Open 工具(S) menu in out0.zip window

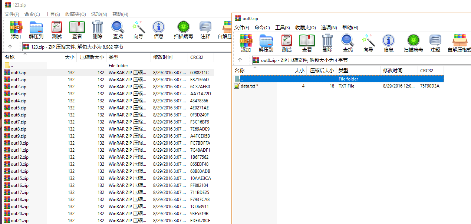click(282, 27)
